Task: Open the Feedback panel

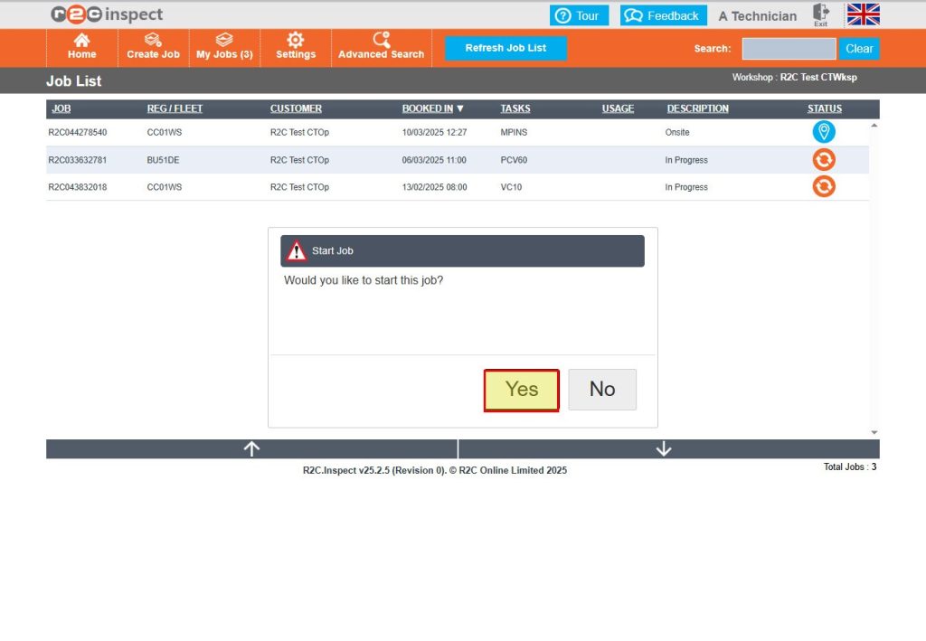Action: (x=663, y=14)
